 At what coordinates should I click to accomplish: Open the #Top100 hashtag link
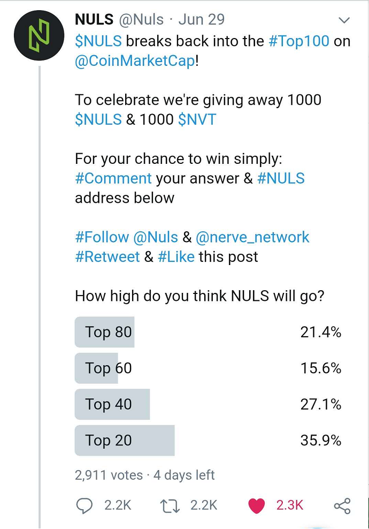[299, 41]
